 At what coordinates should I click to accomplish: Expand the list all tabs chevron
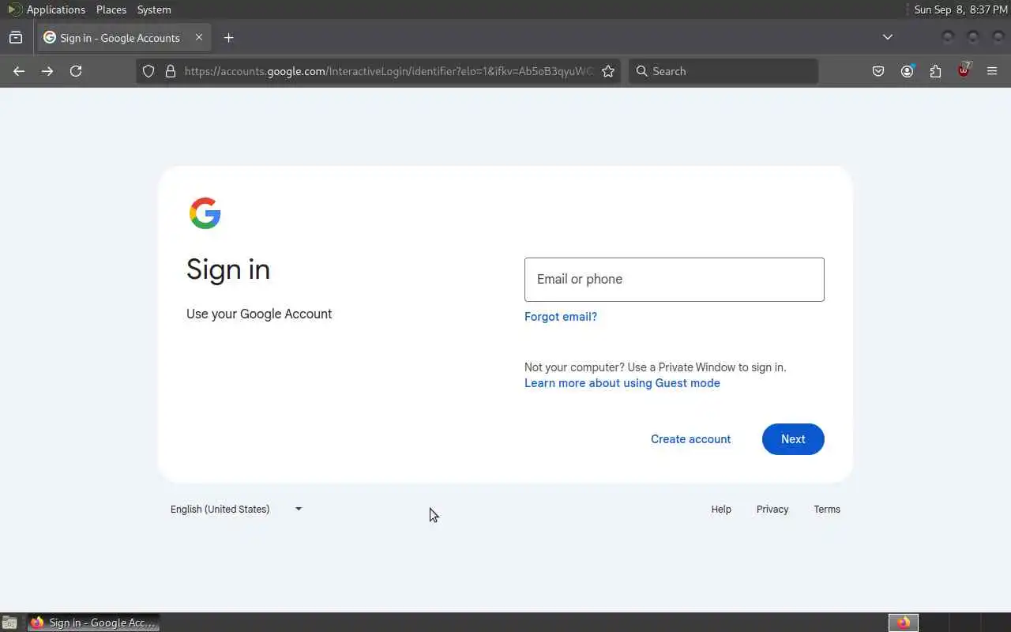(888, 37)
